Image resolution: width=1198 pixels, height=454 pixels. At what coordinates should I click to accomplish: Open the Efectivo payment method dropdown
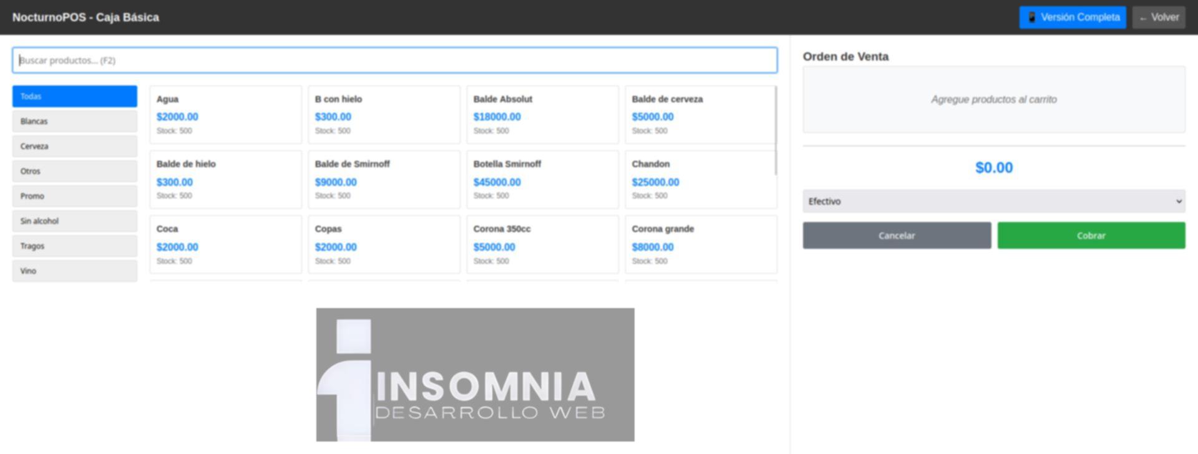993,201
